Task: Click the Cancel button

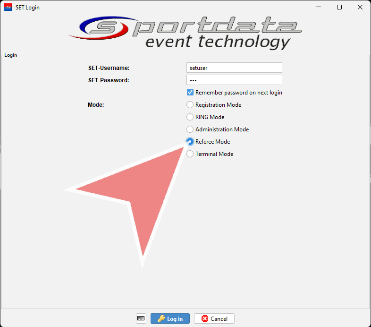Action: coord(214,318)
